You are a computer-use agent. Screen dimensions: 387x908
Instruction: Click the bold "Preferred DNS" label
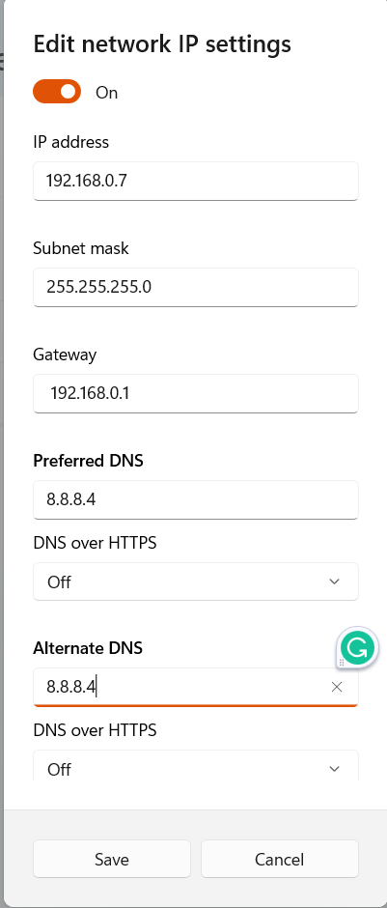tap(88, 461)
